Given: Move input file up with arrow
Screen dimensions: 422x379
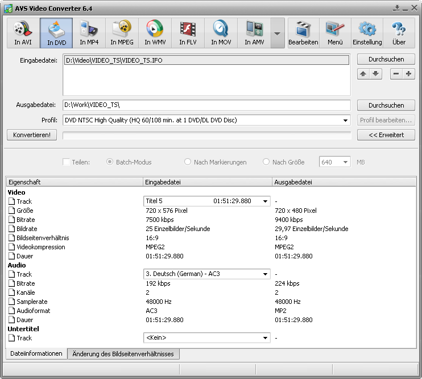Looking at the screenshot, I should pyautogui.click(x=363, y=74).
